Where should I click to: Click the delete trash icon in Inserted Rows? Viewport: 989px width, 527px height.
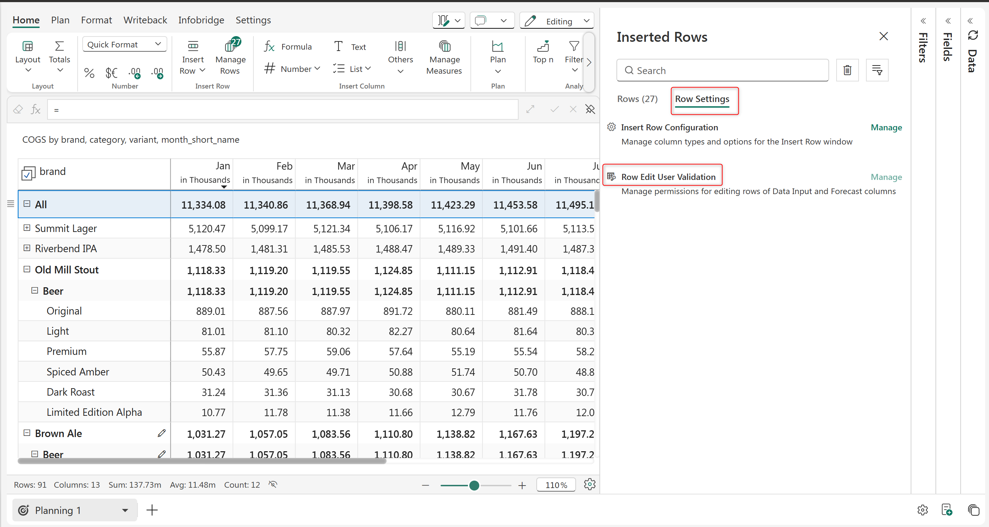tap(847, 70)
